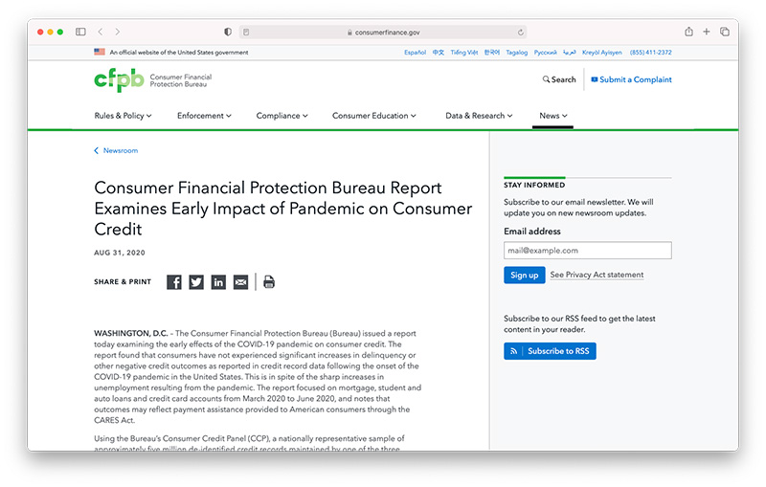Screen dimensions: 766x487
Task: Share article on Facebook icon
Action: [x=174, y=282]
